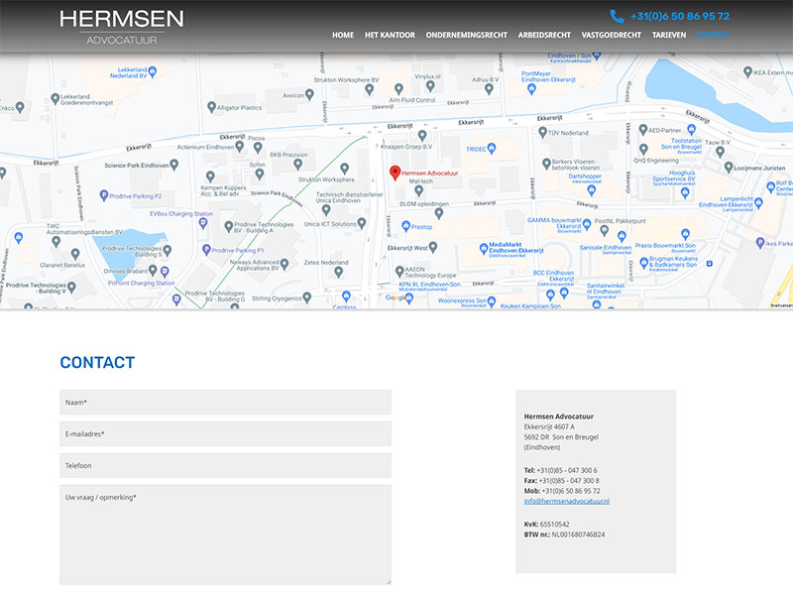Click the BLOM opleidingen map pin
Screen dimensions: 793x595
439,213
